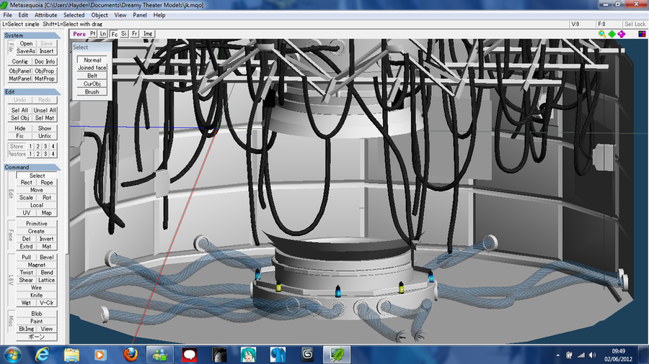Screen dimensions: 649x364
Task: Select Normal selection mode
Action: tap(92, 60)
